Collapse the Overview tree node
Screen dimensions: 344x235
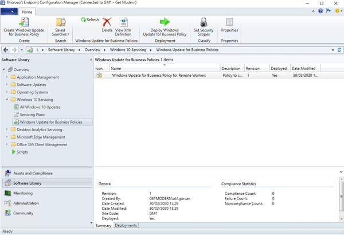(x=4, y=69)
